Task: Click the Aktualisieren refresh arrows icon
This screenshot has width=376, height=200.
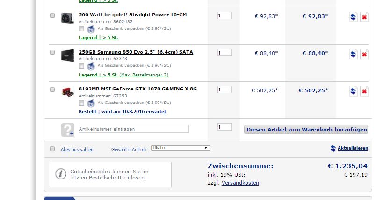Action: coord(333,148)
